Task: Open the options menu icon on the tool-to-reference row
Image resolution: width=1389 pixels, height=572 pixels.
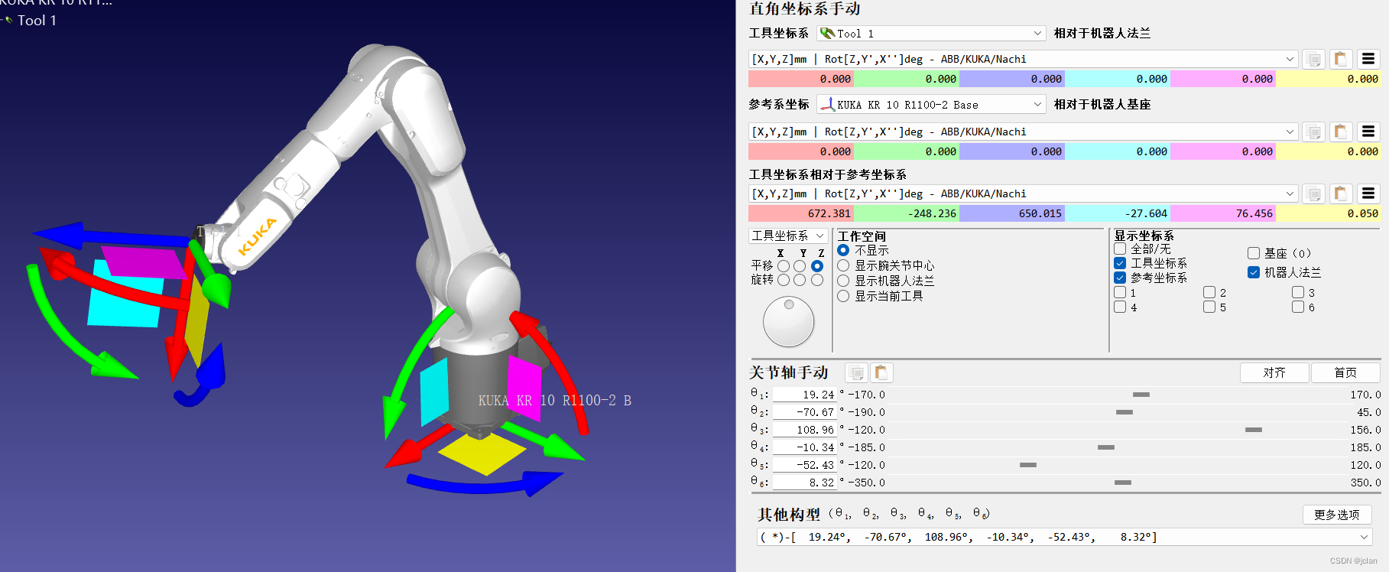Action: click(x=1368, y=193)
